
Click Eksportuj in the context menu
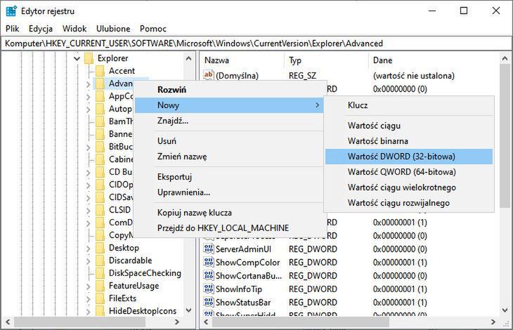174,176
